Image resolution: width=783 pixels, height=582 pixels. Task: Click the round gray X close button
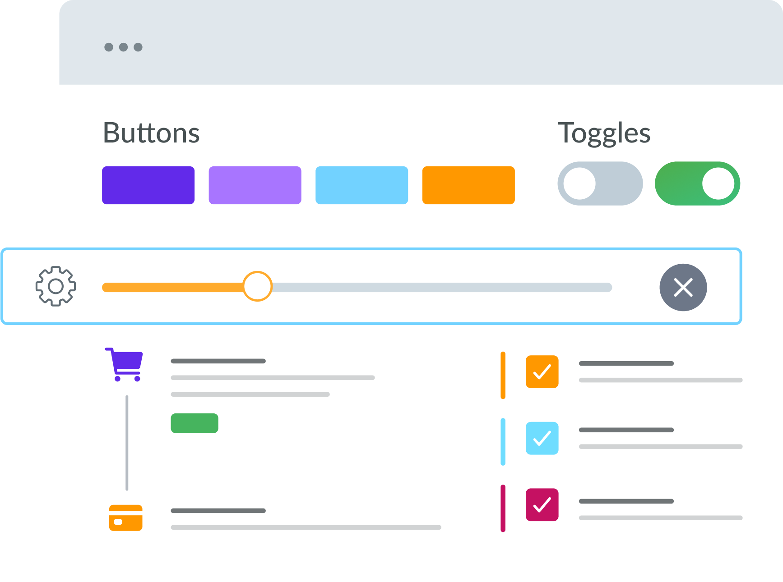683,287
